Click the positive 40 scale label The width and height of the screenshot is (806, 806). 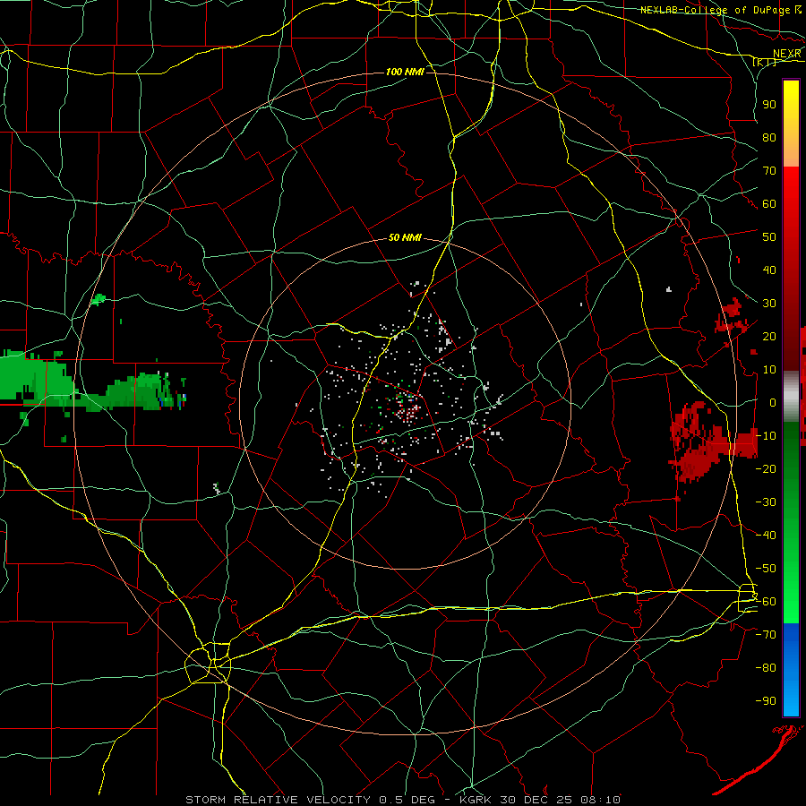tap(769, 270)
